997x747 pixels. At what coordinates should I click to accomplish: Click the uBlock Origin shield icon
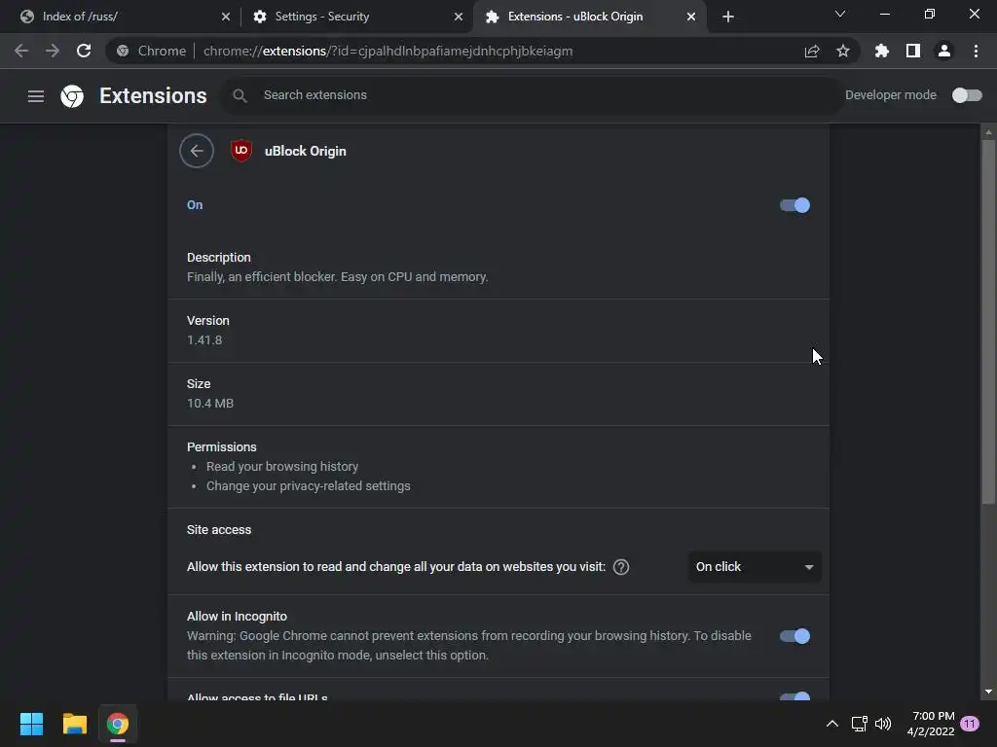[241, 151]
